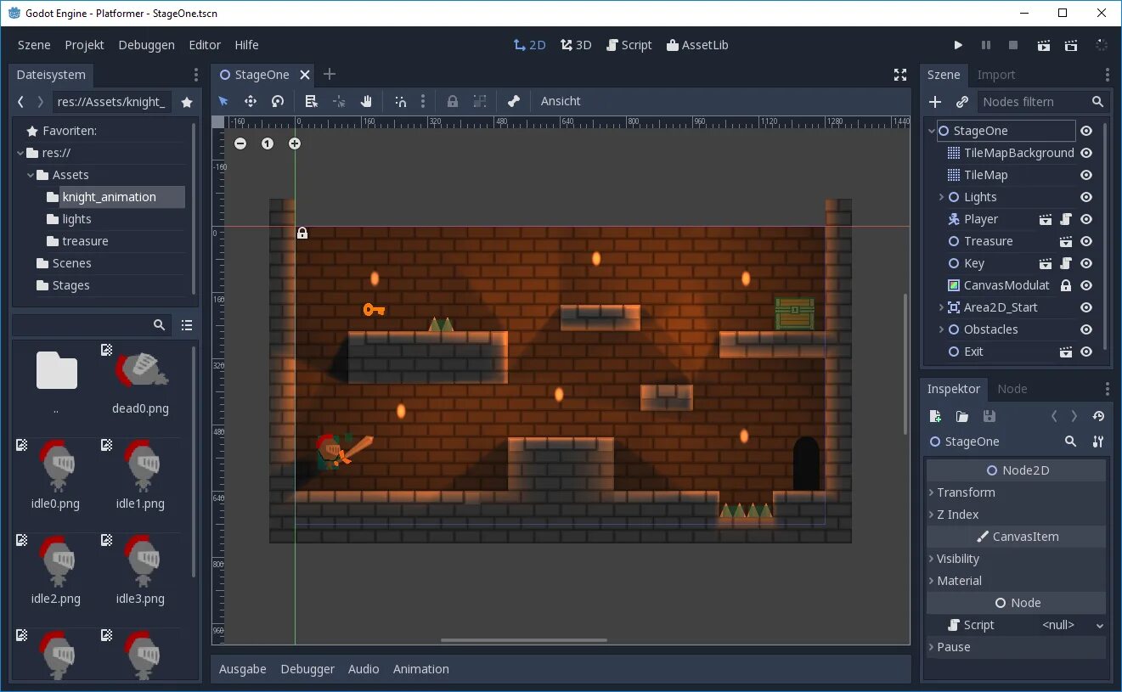Select the arrow Select Mode tool
Screen dimensions: 1122x692
[223, 101]
